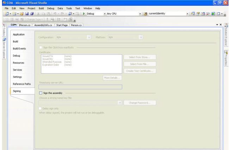Viewport: 229px width, 150px height.
Task: Click the Change Password button
Action: pos(140,103)
